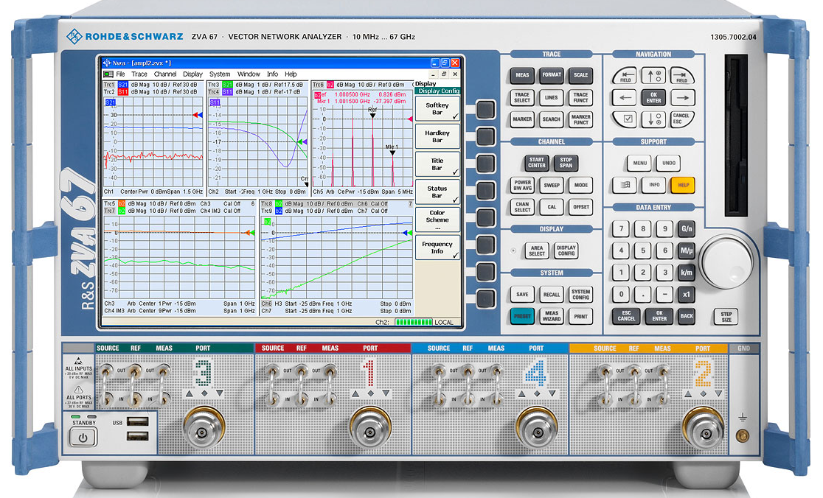Open the Trace menu
The width and height of the screenshot is (823, 498).
tap(139, 74)
